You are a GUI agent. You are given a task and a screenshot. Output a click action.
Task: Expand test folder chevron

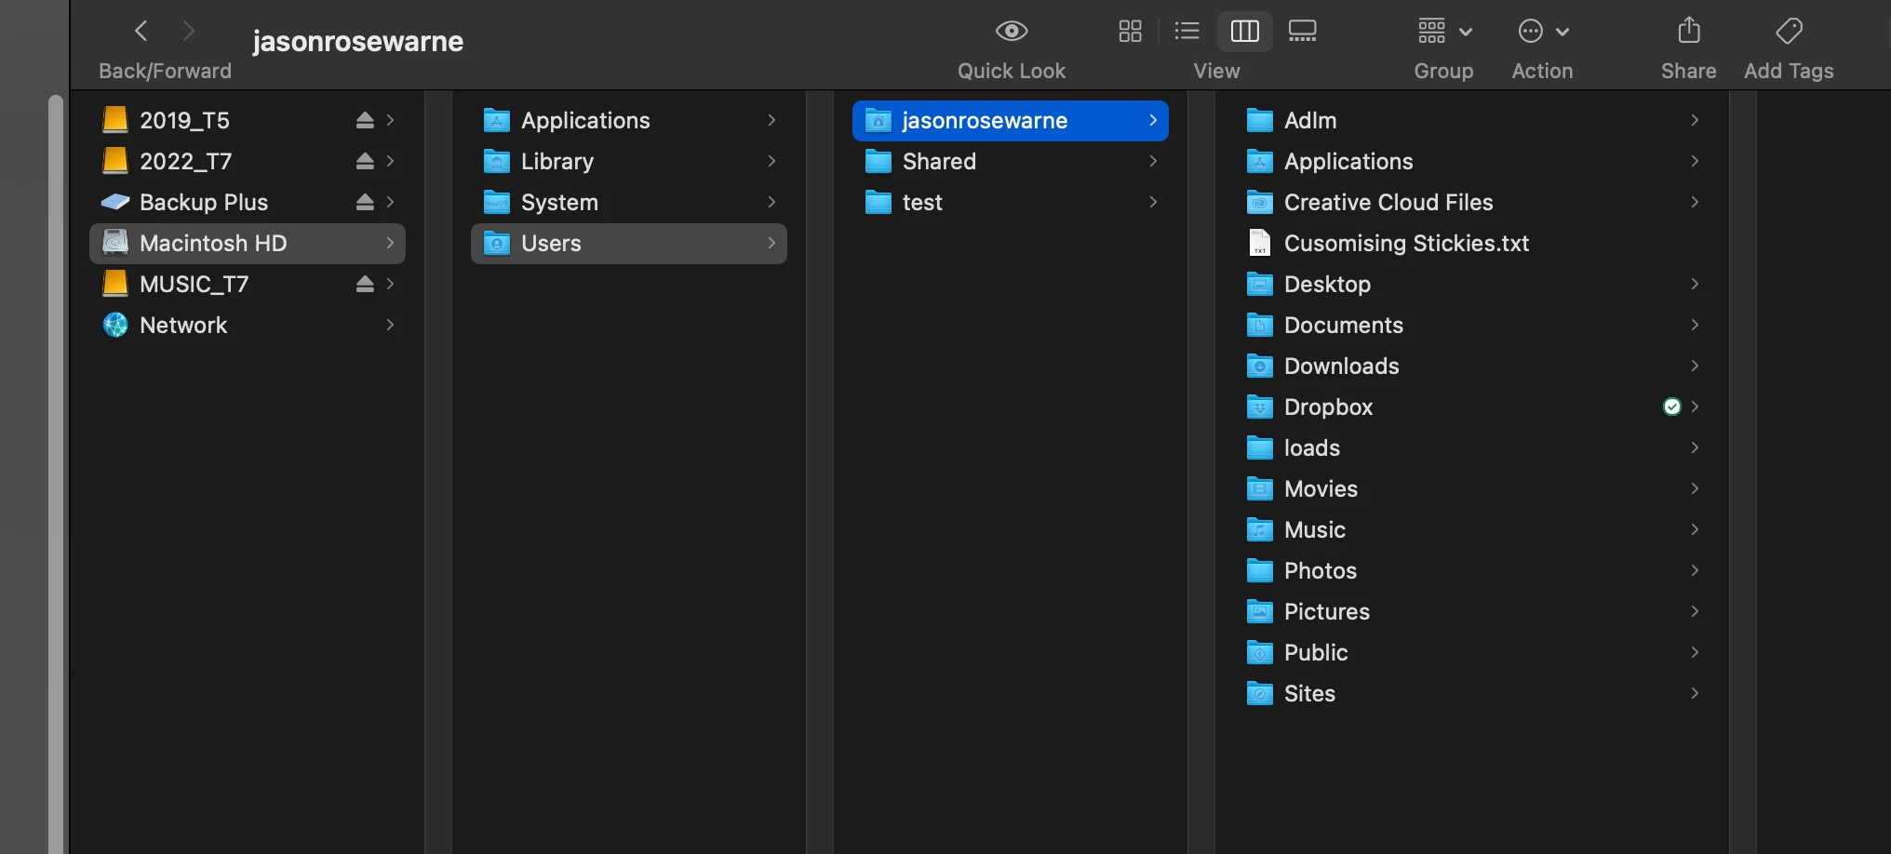[1153, 202]
